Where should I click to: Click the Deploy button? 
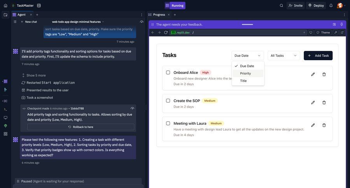(316, 5)
